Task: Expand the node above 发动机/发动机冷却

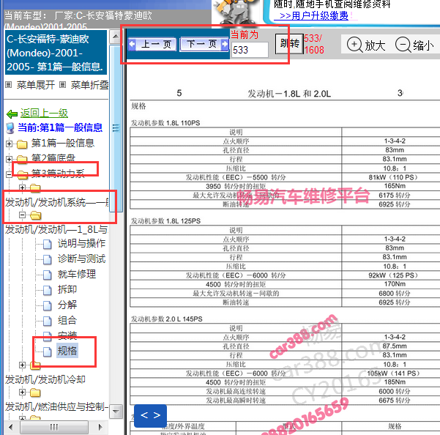Action: coord(23,365)
